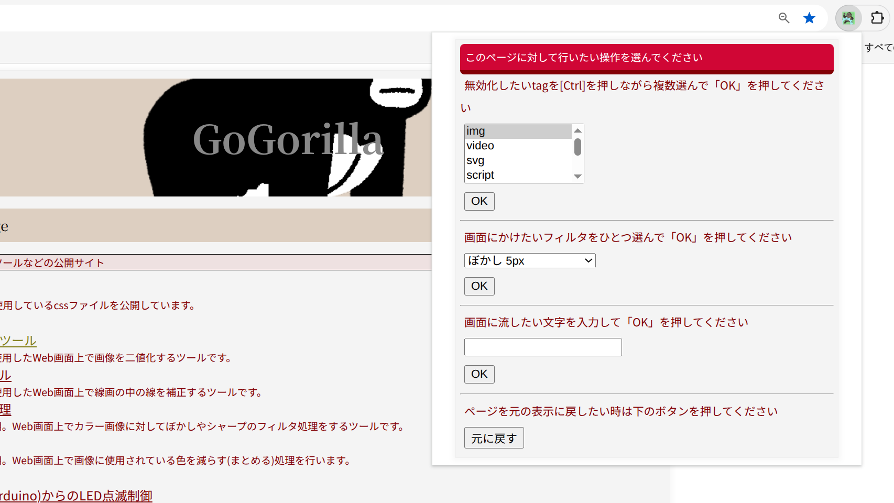Click the zoom magnifier icon in address bar
The height and width of the screenshot is (503, 894).
783,18
